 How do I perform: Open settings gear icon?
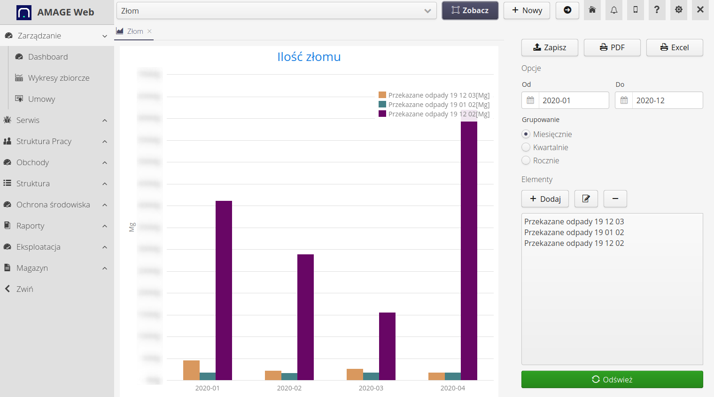pyautogui.click(x=679, y=10)
